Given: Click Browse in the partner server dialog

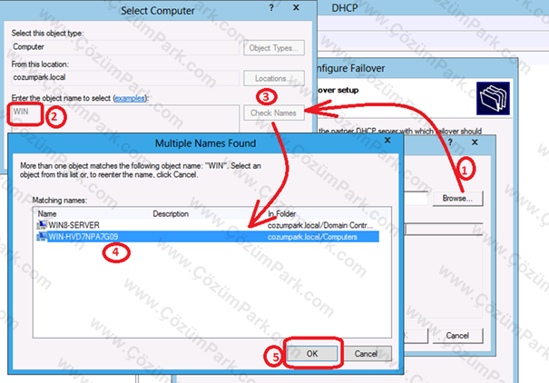Looking at the screenshot, I should pos(457,199).
